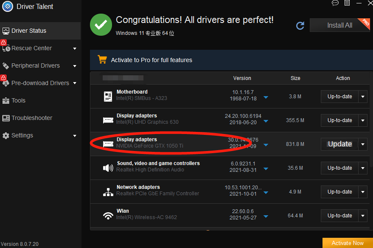This screenshot has width=373, height=248.
Task: Expand the Settings submenu arrow
Action: 75,136
